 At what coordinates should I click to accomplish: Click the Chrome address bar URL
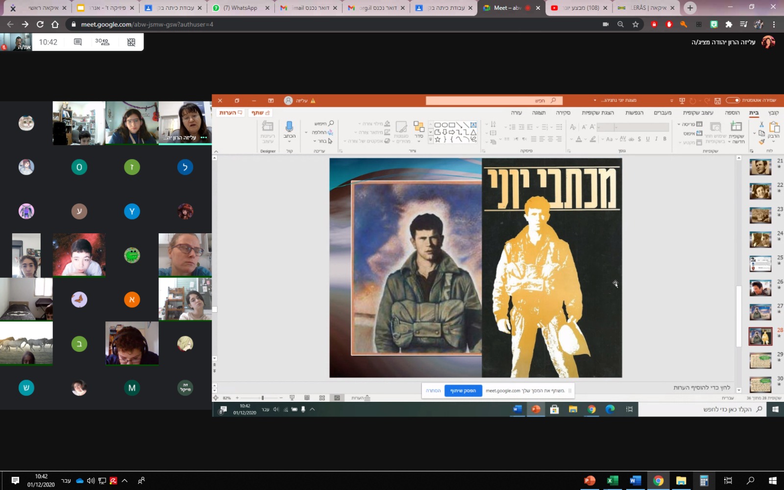[x=147, y=24]
